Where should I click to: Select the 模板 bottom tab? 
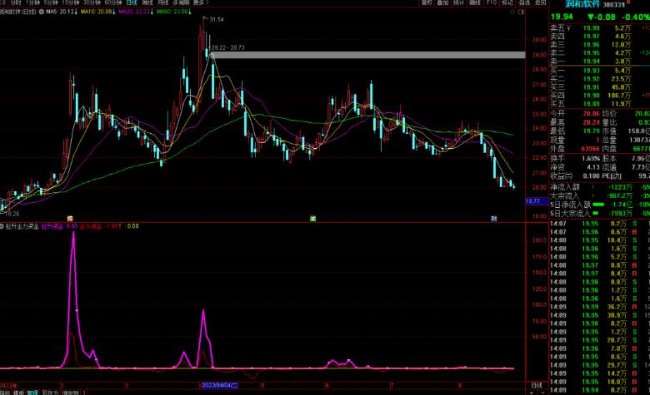click(x=18, y=393)
